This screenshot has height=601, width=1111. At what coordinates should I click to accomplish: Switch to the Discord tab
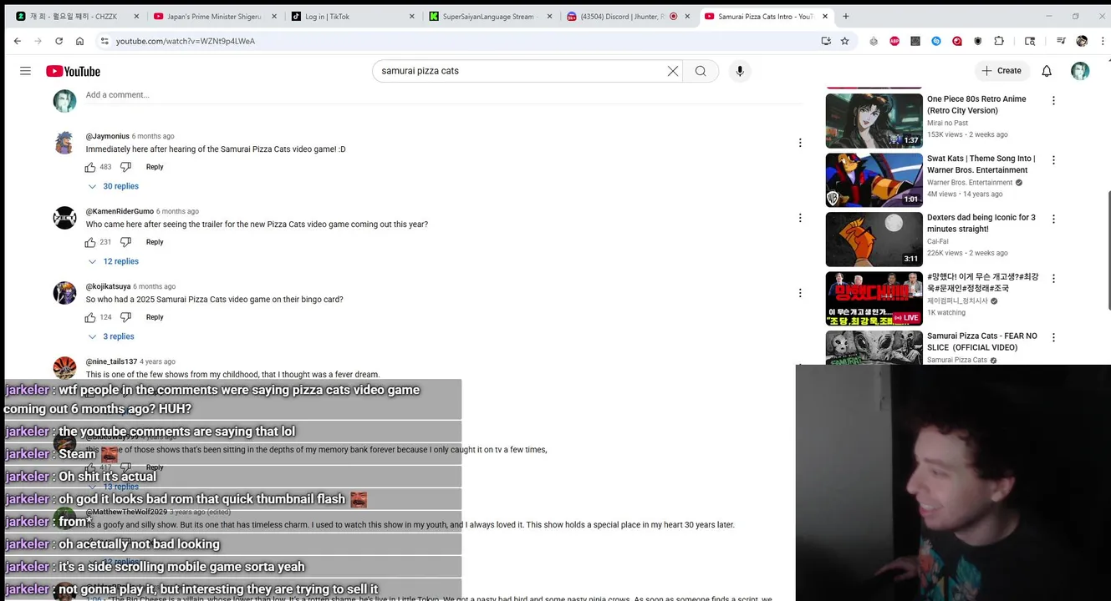coord(628,16)
